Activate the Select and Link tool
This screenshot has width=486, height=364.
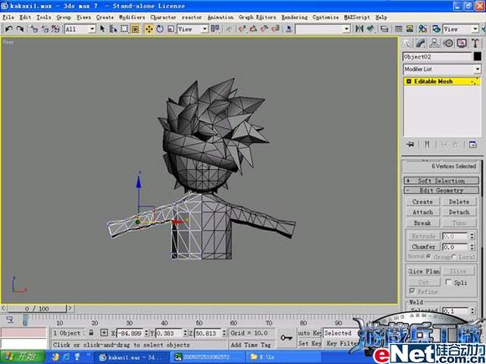pos(34,28)
